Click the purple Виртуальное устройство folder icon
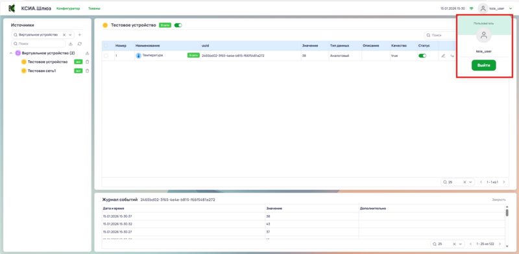This screenshot has width=519, height=254. point(18,53)
